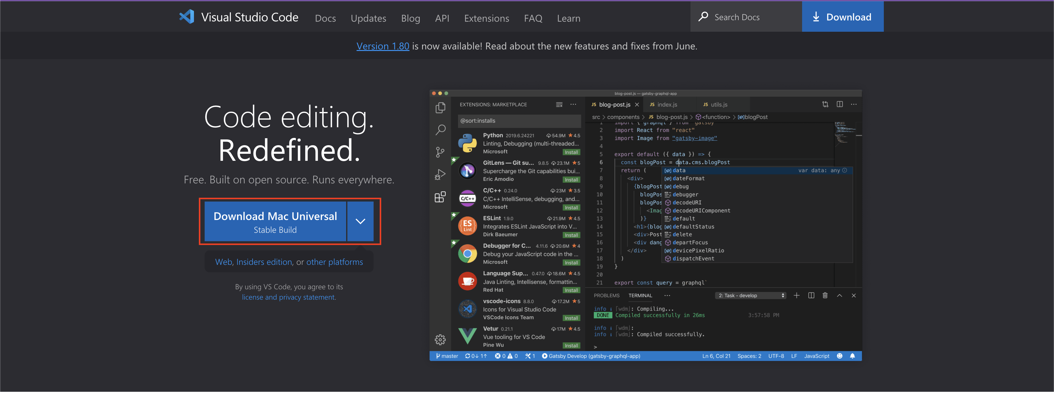The height and width of the screenshot is (393, 1054).
Task: Click the split editor icon in the tab bar
Action: pos(840,104)
